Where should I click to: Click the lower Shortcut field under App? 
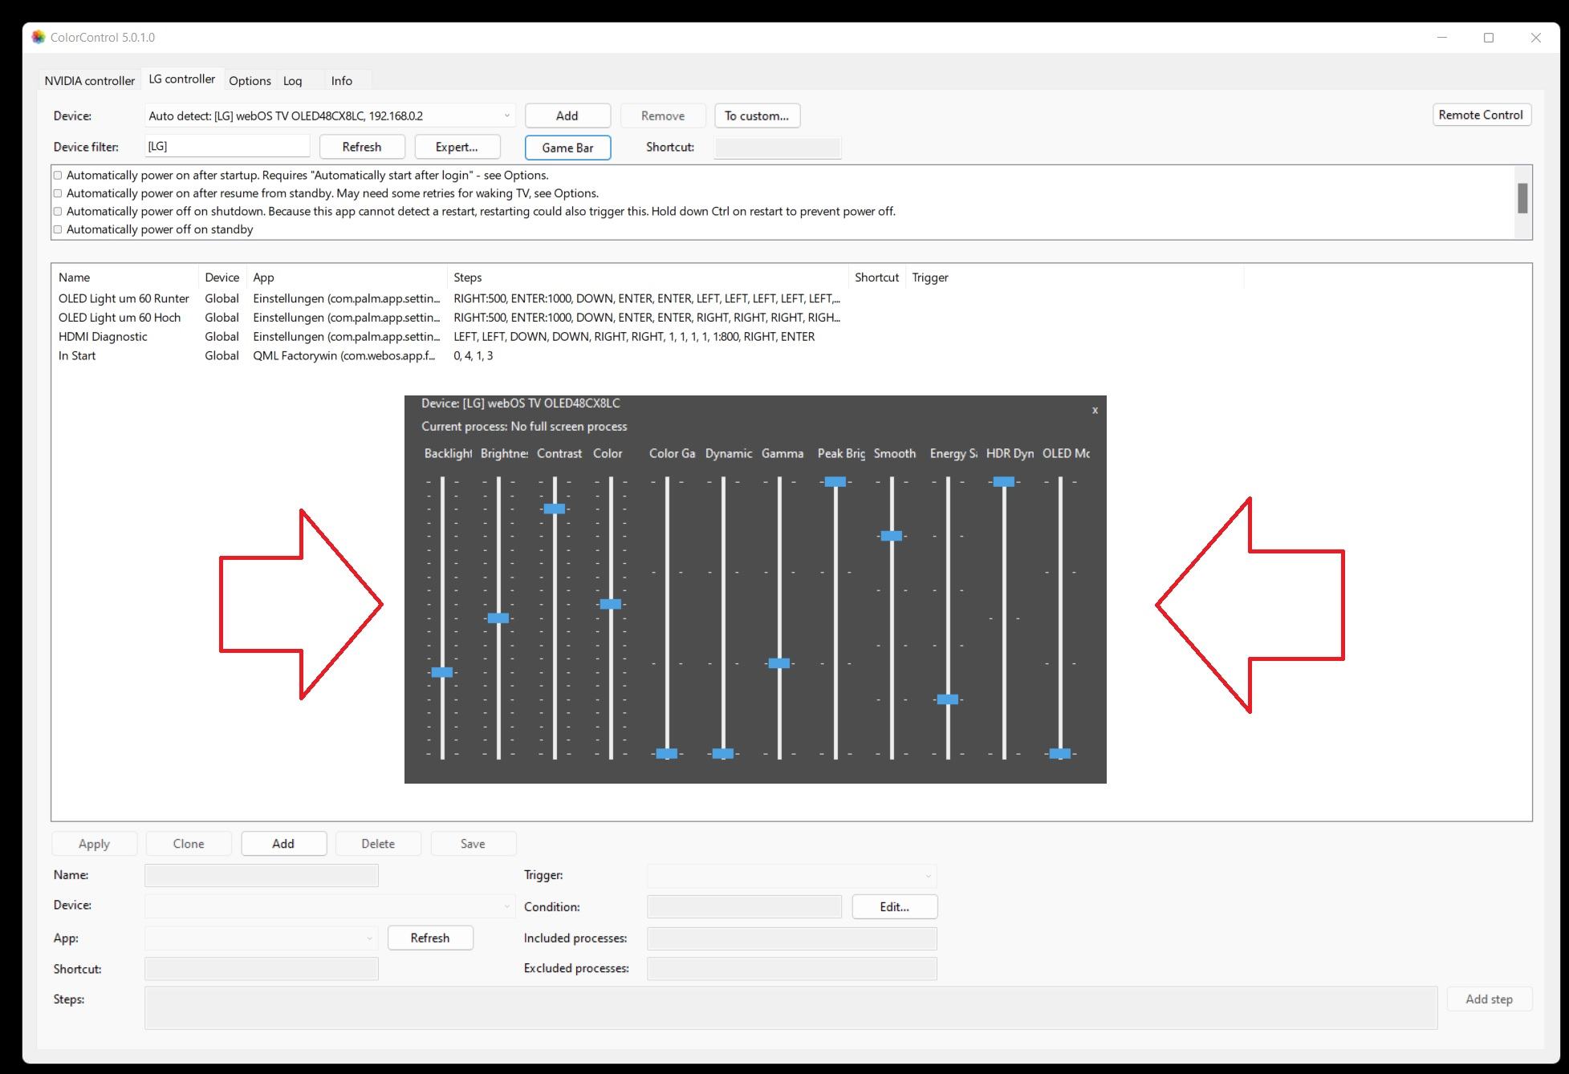pyautogui.click(x=261, y=969)
